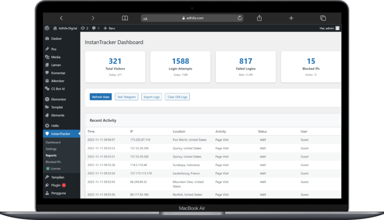Open the Safari bookmarks book icon

[125, 18]
